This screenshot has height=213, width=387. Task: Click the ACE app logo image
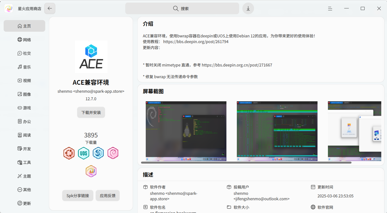tap(91, 57)
